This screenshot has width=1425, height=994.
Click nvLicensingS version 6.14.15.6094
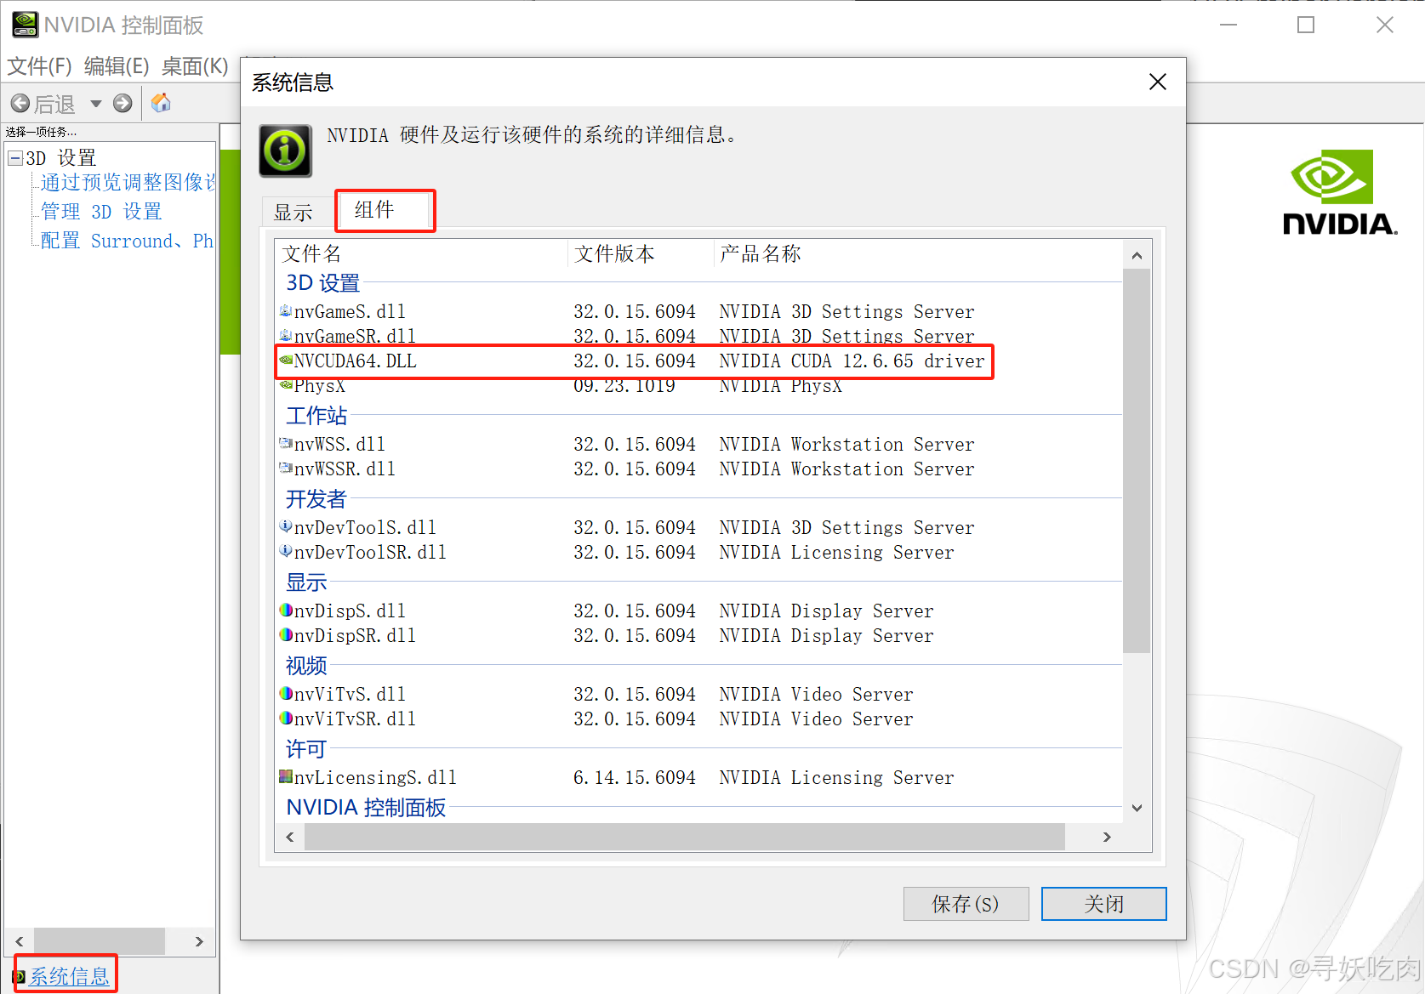635,778
